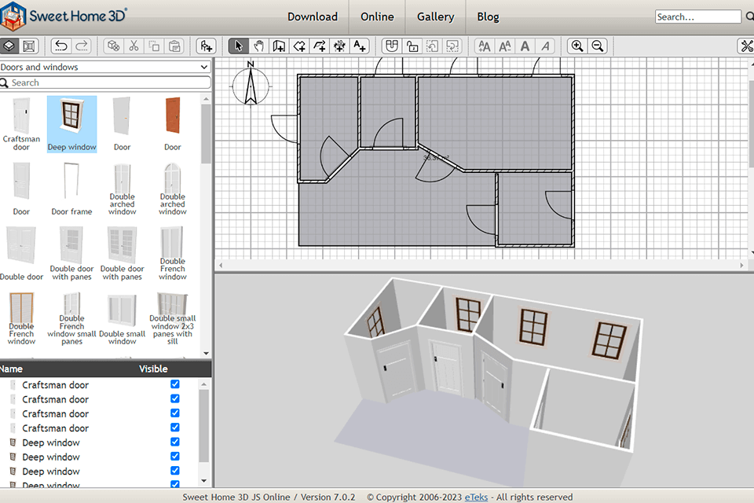The height and width of the screenshot is (503, 754).
Task: Click the catalog scrollbar down arrow
Action: (206, 354)
